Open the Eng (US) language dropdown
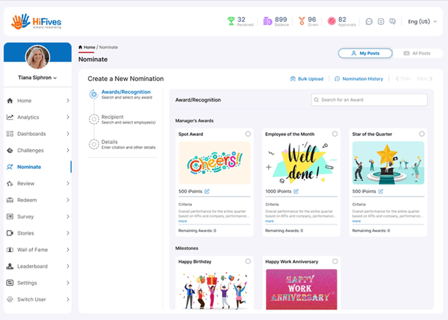 (422, 21)
